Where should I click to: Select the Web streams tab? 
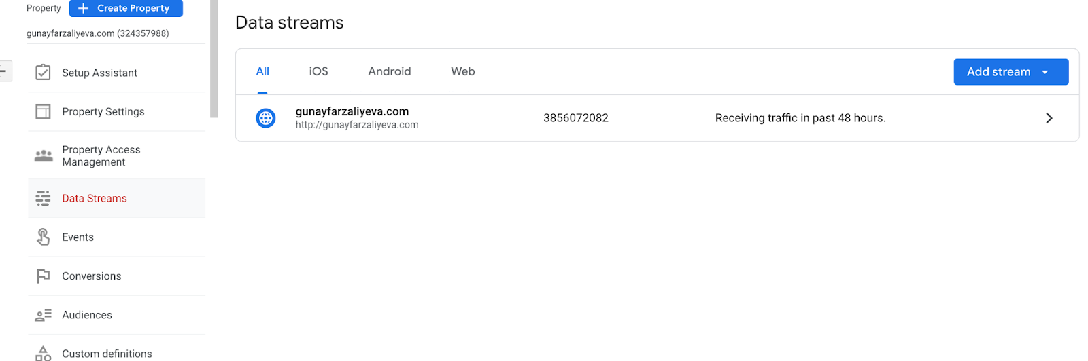pos(463,71)
